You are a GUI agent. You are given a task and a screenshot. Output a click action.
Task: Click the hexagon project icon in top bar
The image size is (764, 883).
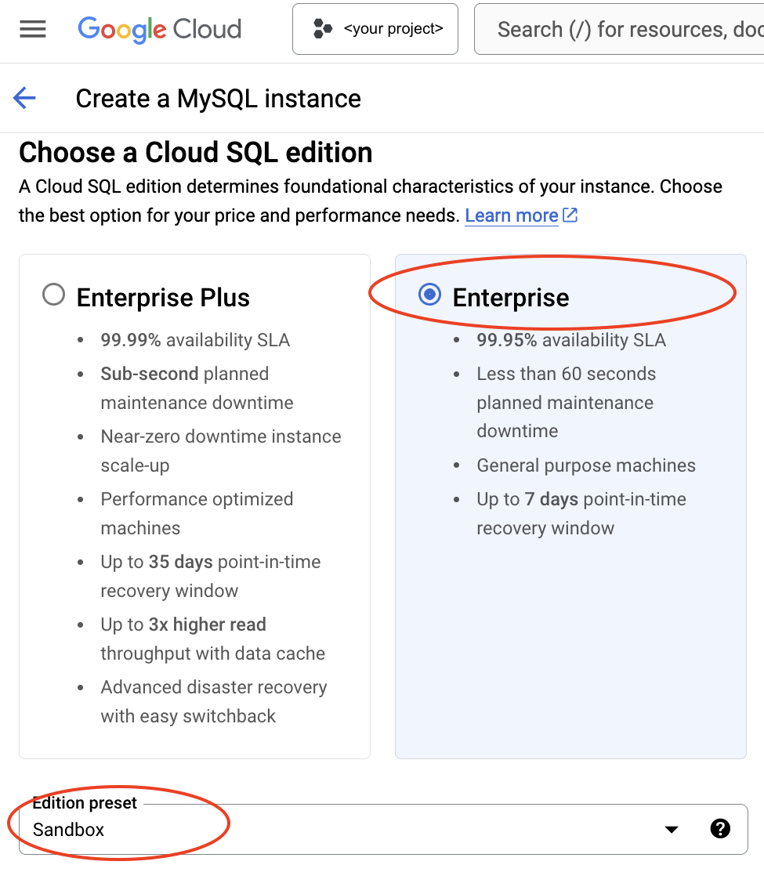pyautogui.click(x=321, y=29)
